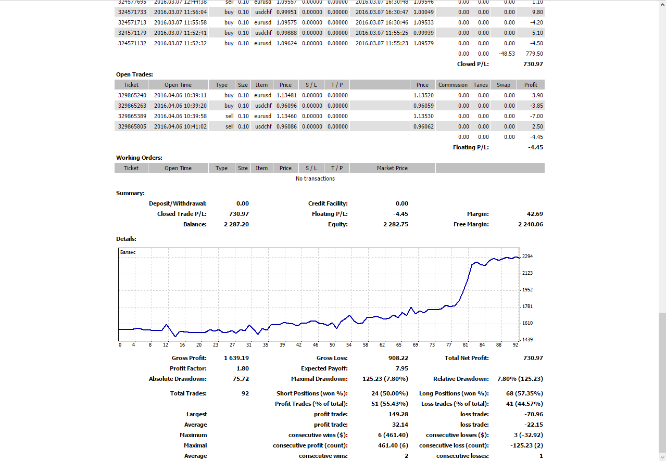This screenshot has height=461, width=666.
Task: Click the Open Trades section heading
Action: click(134, 74)
